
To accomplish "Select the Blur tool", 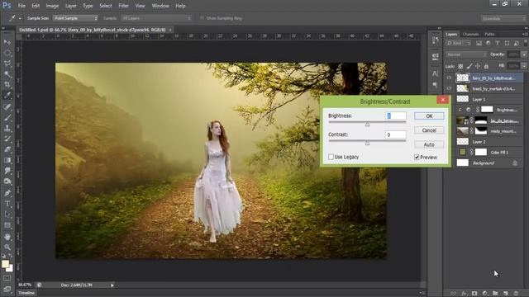I will (x=7, y=171).
